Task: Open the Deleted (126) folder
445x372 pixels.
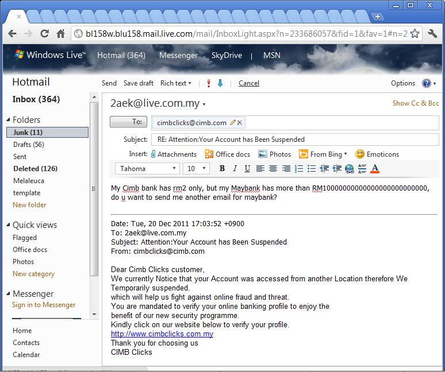Action: (x=35, y=169)
